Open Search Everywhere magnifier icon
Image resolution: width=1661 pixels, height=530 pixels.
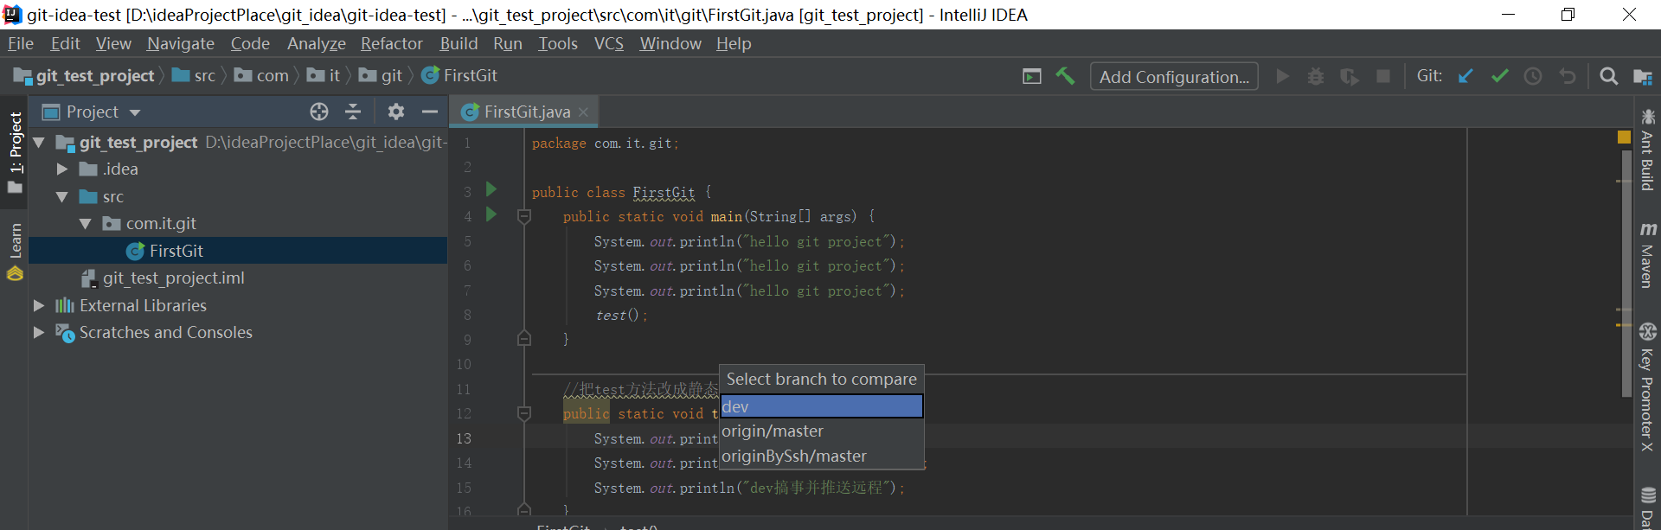click(1608, 76)
